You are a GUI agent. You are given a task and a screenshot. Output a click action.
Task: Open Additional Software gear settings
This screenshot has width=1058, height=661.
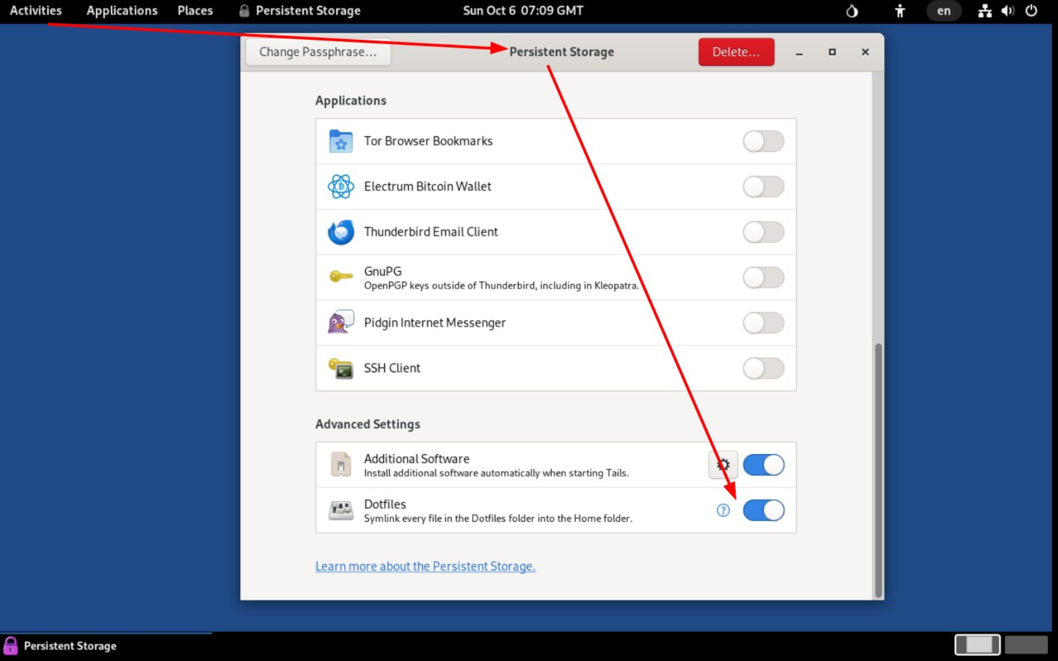(x=723, y=465)
